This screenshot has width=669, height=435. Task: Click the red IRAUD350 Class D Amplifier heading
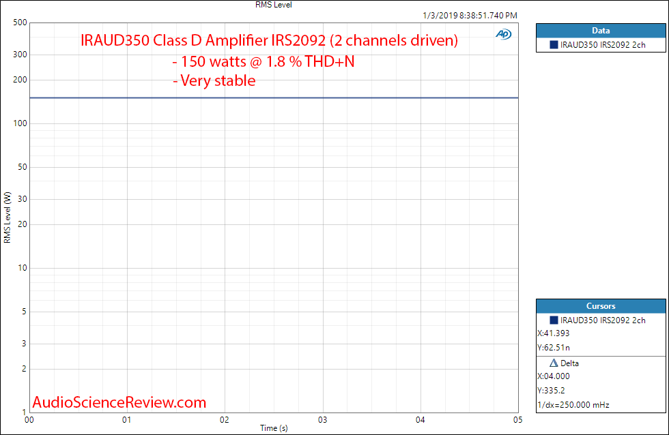click(x=269, y=40)
